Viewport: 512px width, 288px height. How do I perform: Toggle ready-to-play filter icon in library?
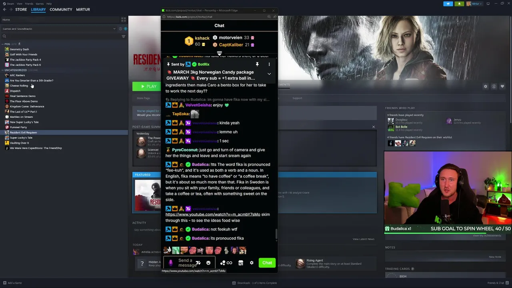click(x=126, y=29)
